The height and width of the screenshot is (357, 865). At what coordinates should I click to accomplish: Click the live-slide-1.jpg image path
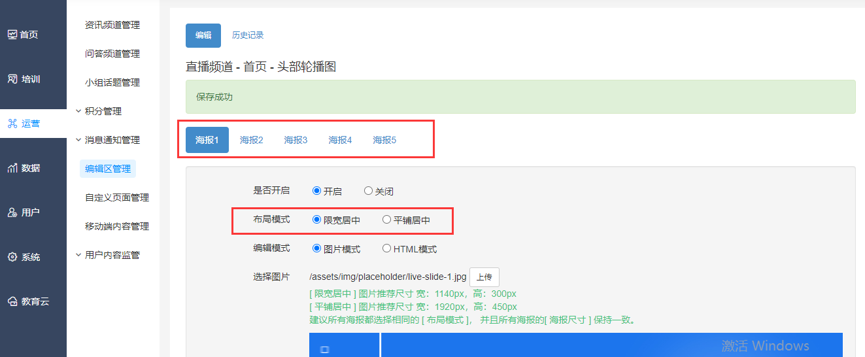coord(388,277)
